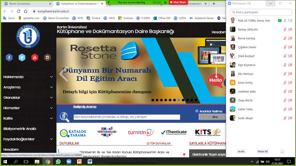Select the seventh carousel slide dot
296x166 pixels.
click(x=179, y=100)
